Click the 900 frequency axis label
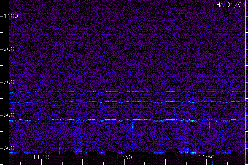This screenshot has width=248, height=165. click(9, 49)
